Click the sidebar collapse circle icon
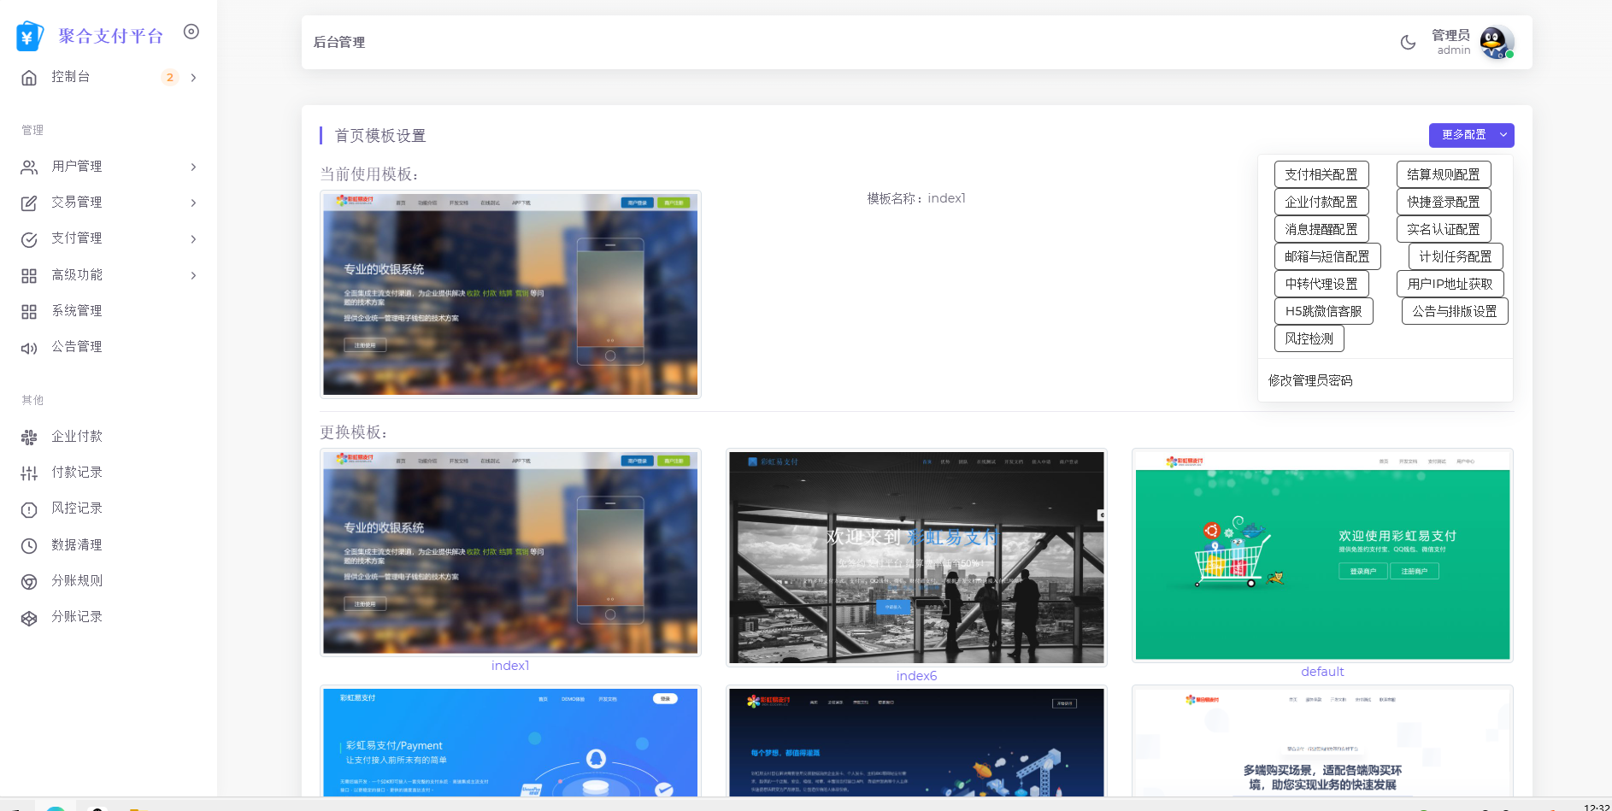 [191, 32]
